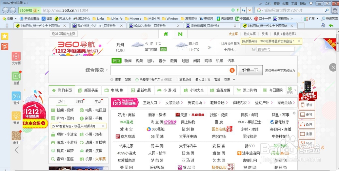Image resolution: width=339 pixels, height=171 pixels.
Task: Click the 邮箱帐号 input field
Action: click(x=275, y=49)
